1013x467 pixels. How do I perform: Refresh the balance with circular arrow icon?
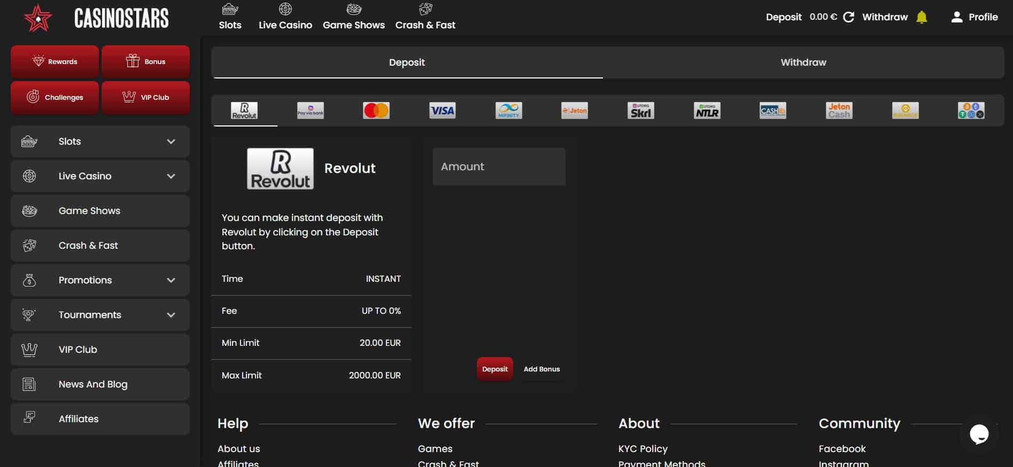tap(848, 17)
